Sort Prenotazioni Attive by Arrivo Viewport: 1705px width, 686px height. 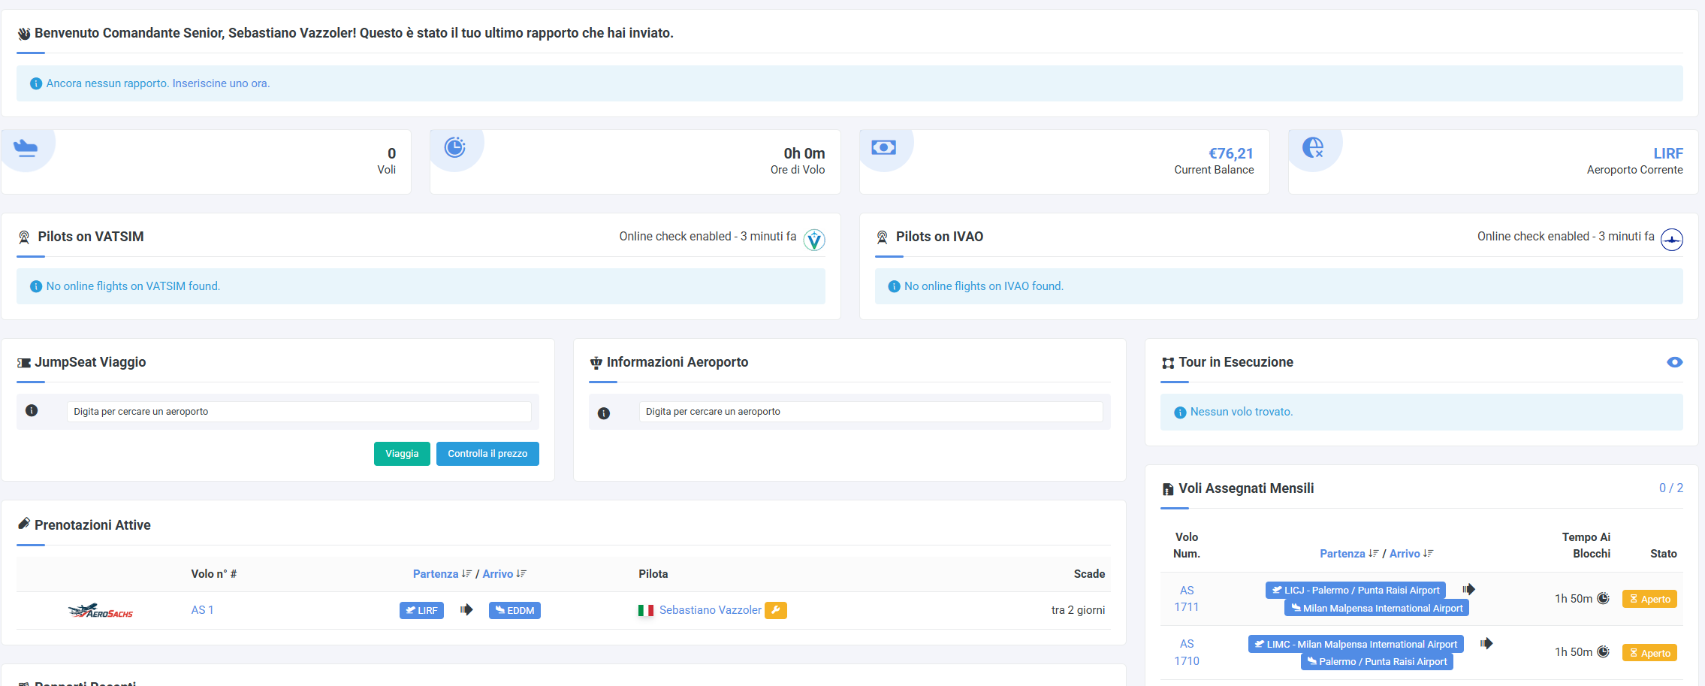point(498,574)
